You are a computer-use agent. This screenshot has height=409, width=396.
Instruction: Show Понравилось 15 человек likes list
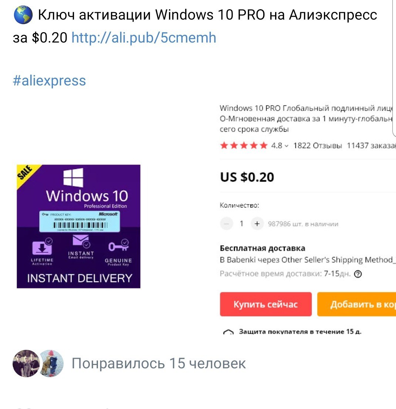pos(159,364)
